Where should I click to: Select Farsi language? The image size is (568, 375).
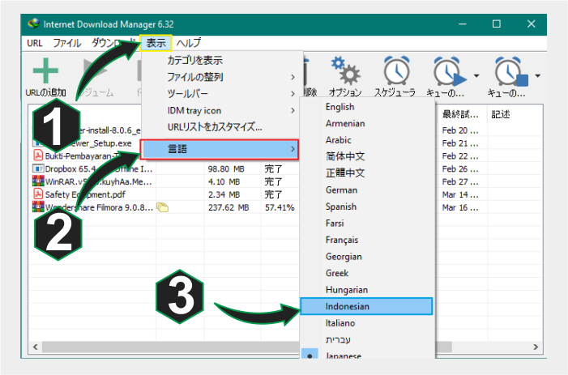367,224
